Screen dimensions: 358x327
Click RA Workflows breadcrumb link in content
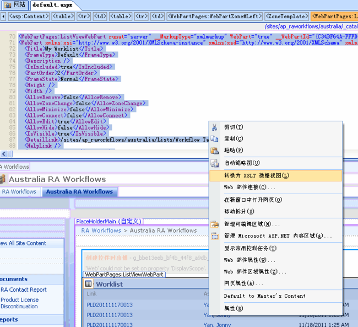101,230
